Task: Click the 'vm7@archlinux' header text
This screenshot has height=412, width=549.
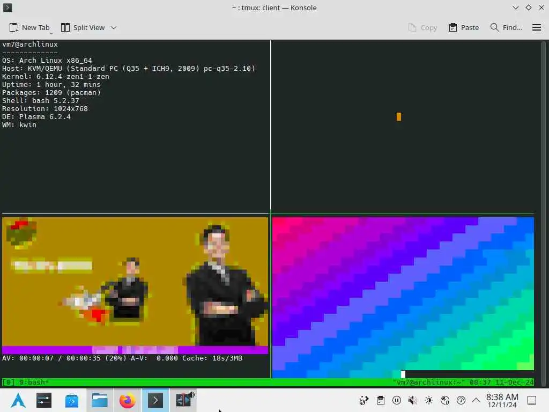Action: (x=30, y=44)
